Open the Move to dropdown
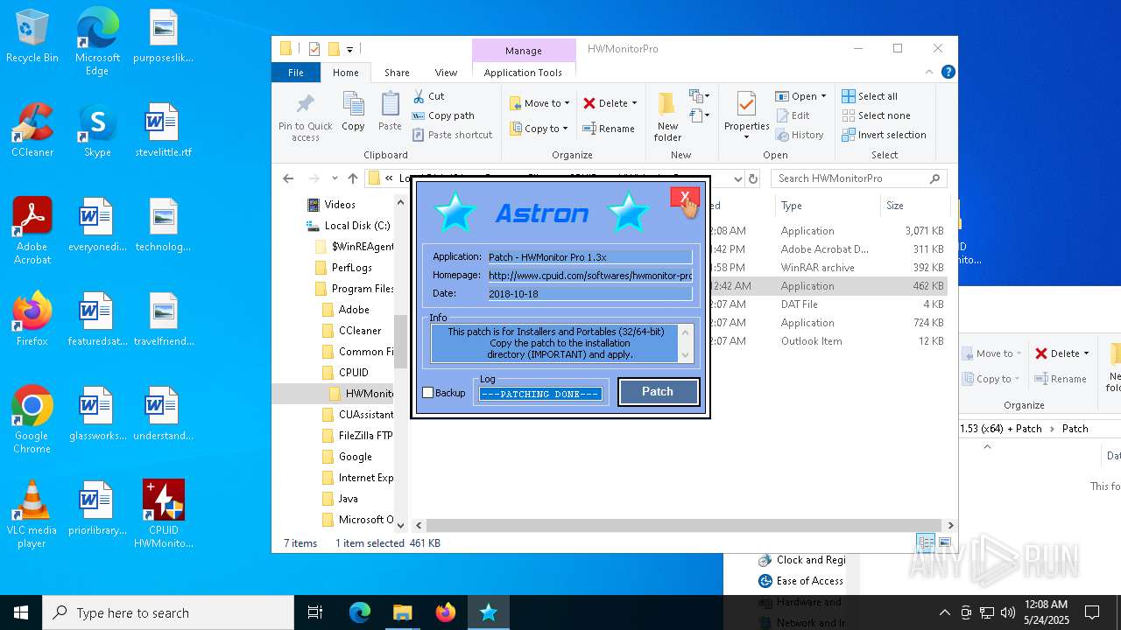1121x630 pixels. click(539, 103)
